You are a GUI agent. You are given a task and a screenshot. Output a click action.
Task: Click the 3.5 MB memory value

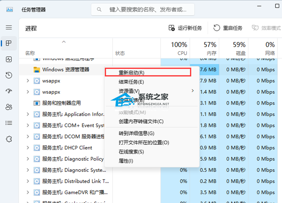click(x=208, y=192)
